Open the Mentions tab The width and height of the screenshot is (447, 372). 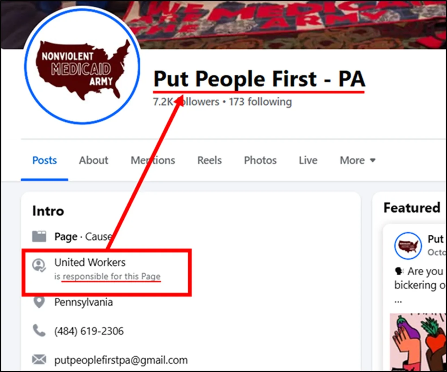pos(153,160)
